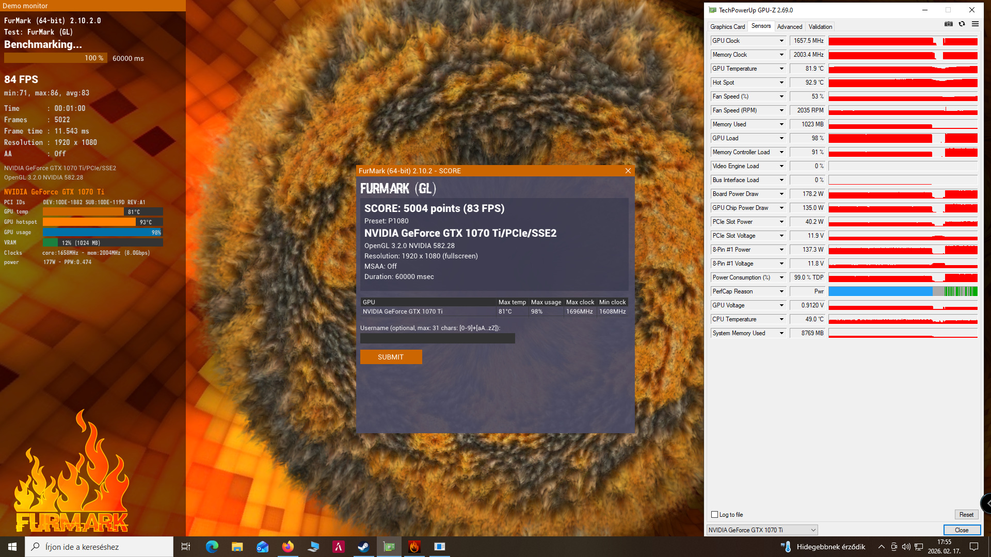
Task: Expand the GPU Clock sensor dropdown
Action: (x=781, y=41)
